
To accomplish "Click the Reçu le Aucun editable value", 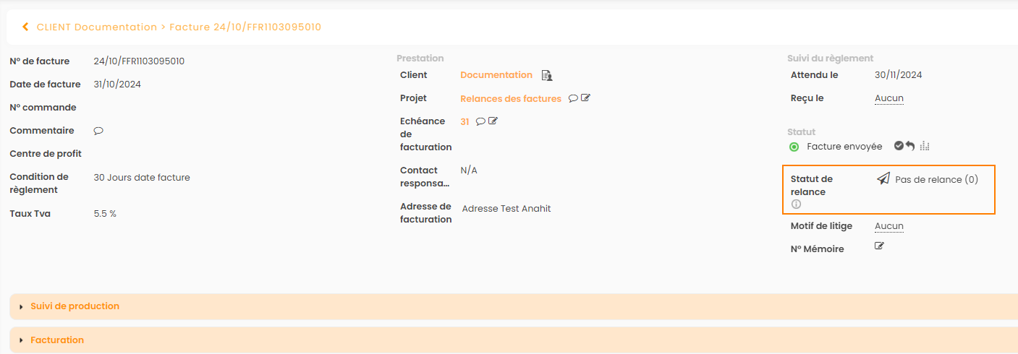I will point(888,98).
